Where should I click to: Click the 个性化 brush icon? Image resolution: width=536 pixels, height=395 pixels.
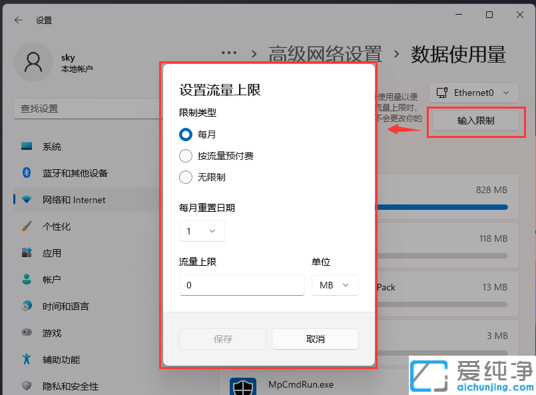coord(27,226)
